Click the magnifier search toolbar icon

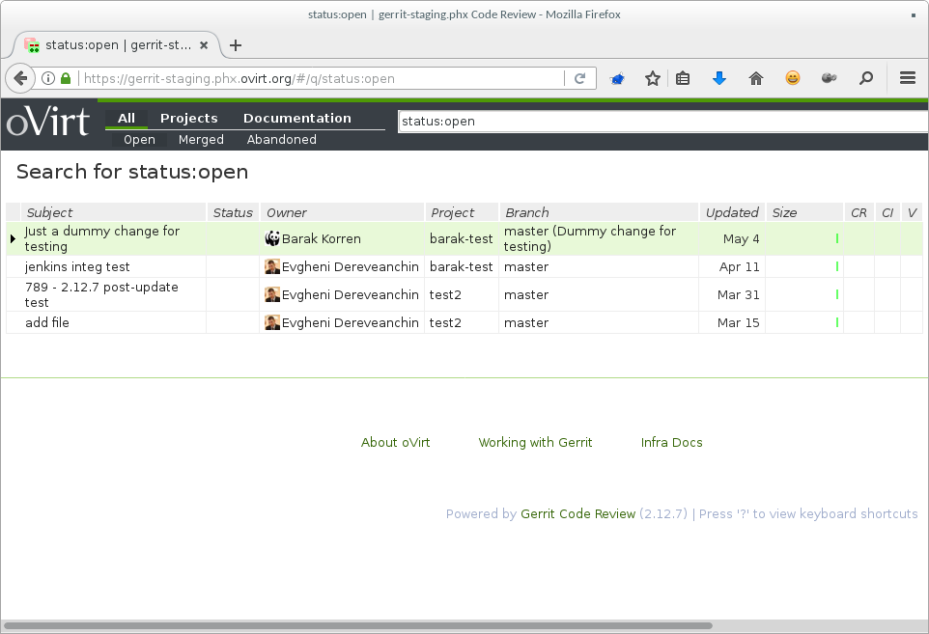866,79
